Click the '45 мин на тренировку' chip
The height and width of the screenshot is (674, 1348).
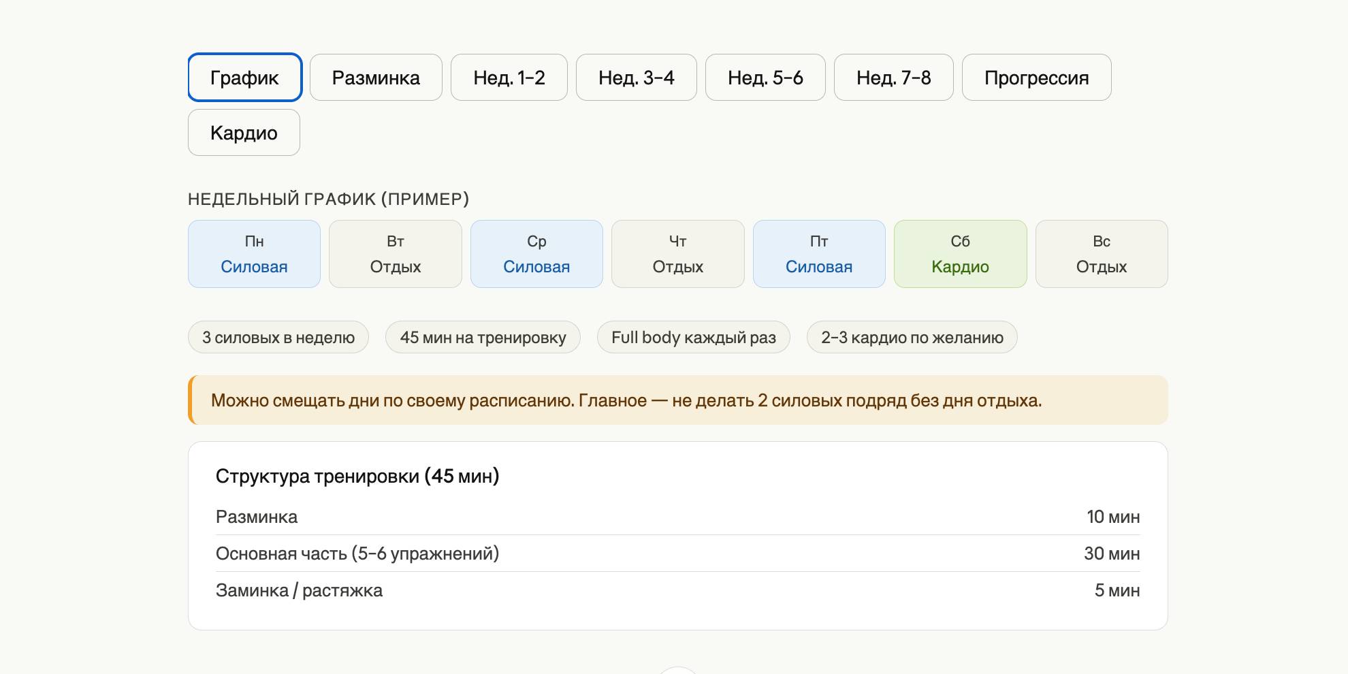pos(483,338)
